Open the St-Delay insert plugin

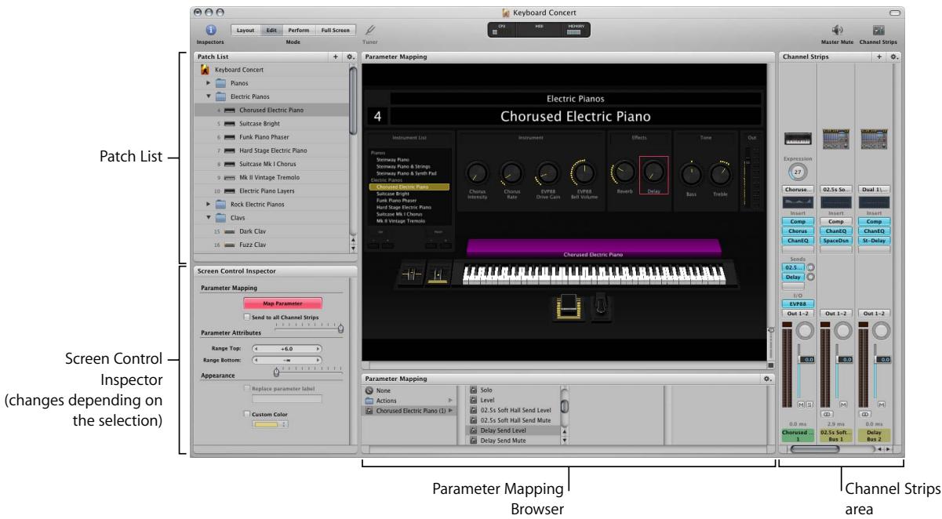tap(874, 239)
